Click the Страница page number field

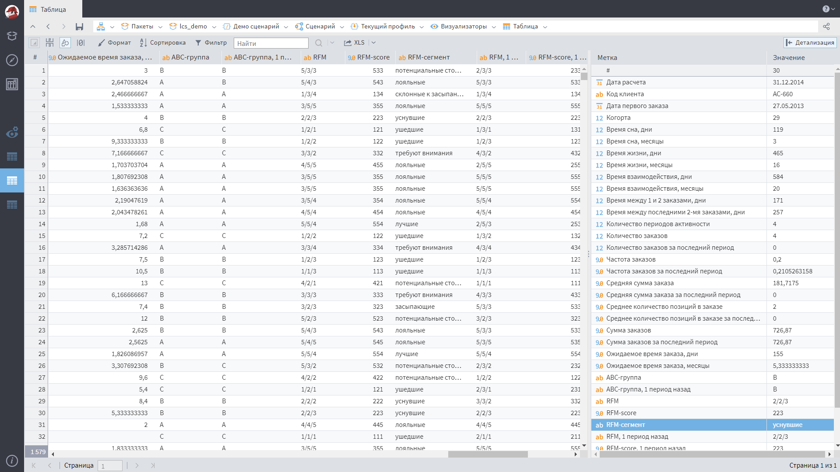coord(110,466)
